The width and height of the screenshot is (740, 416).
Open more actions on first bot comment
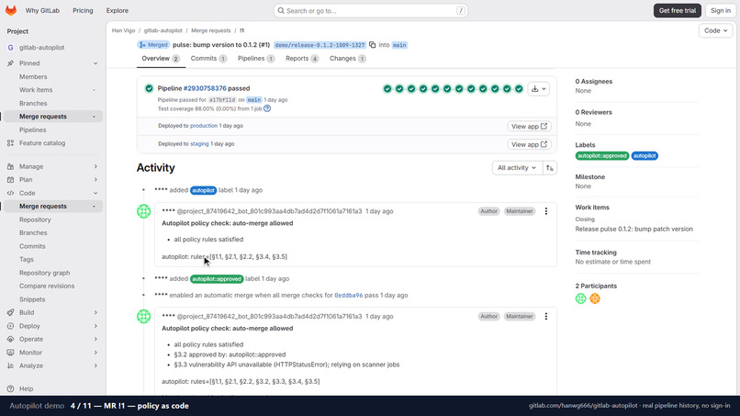(x=546, y=211)
